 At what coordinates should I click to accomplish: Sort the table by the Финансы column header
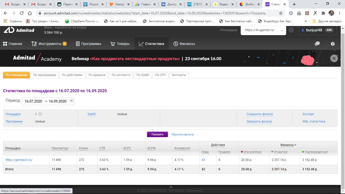point(288,145)
